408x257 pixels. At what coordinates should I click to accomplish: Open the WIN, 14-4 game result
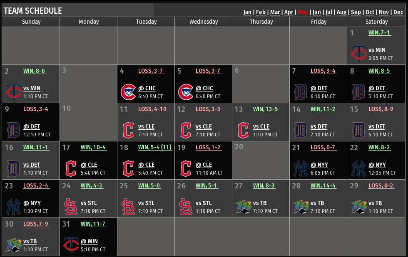pos(323,185)
